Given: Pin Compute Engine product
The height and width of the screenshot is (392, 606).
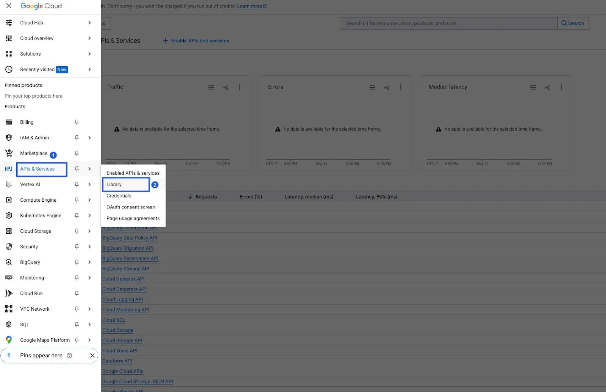Looking at the screenshot, I should (x=77, y=200).
